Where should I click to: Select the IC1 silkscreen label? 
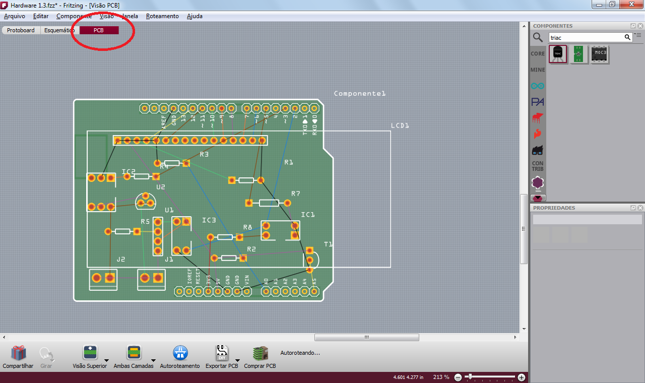tap(308, 215)
